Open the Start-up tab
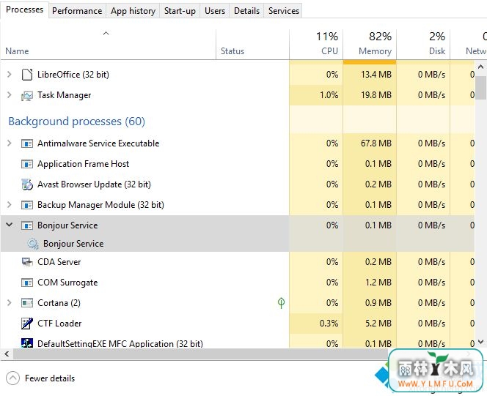The width and height of the screenshot is (487, 396). coord(180,11)
